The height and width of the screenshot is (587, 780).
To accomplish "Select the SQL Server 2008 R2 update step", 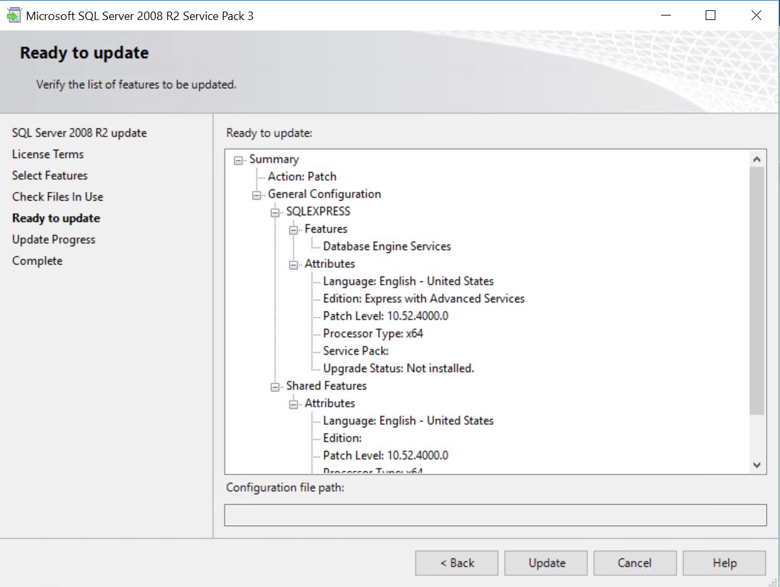I will [x=79, y=133].
